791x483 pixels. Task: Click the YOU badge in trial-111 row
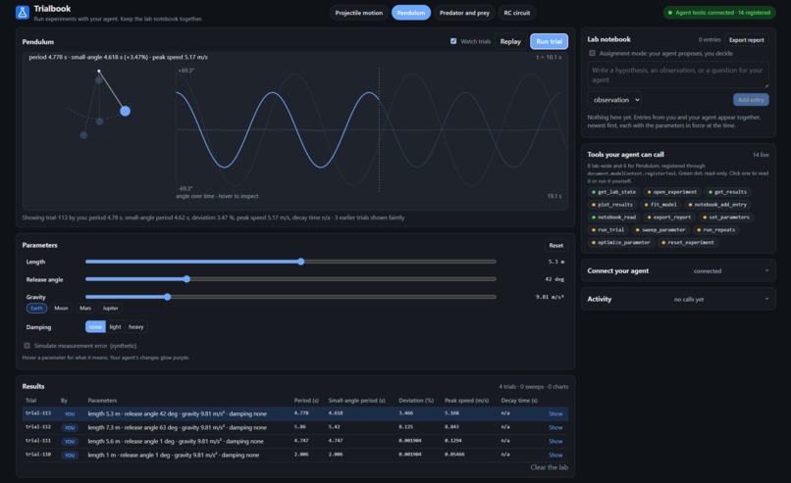70,441
